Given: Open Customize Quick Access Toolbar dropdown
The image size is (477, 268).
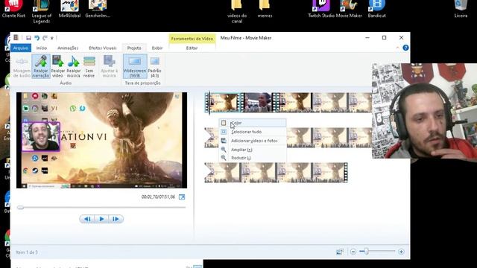Looking at the screenshot, I should point(52,38).
